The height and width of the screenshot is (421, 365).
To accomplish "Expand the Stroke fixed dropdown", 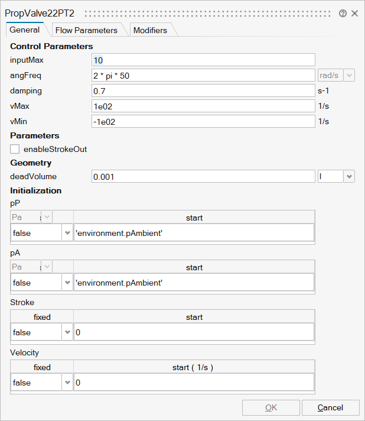I will (x=67, y=332).
